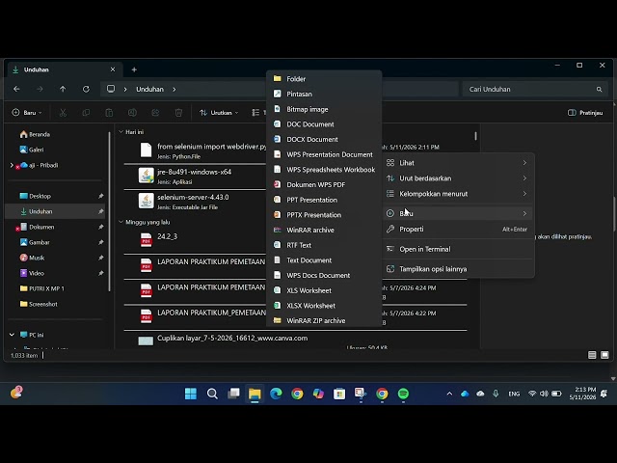Open Task View on taskbar
This screenshot has height=463, width=617.
(x=233, y=394)
